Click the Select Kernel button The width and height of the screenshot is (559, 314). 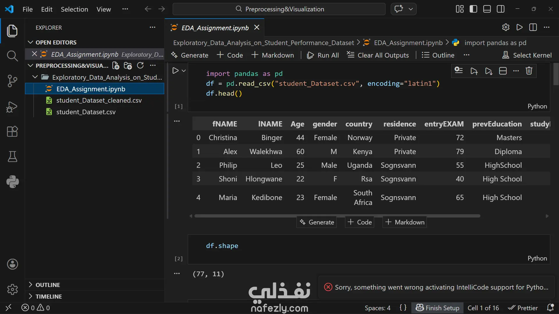click(x=527, y=55)
